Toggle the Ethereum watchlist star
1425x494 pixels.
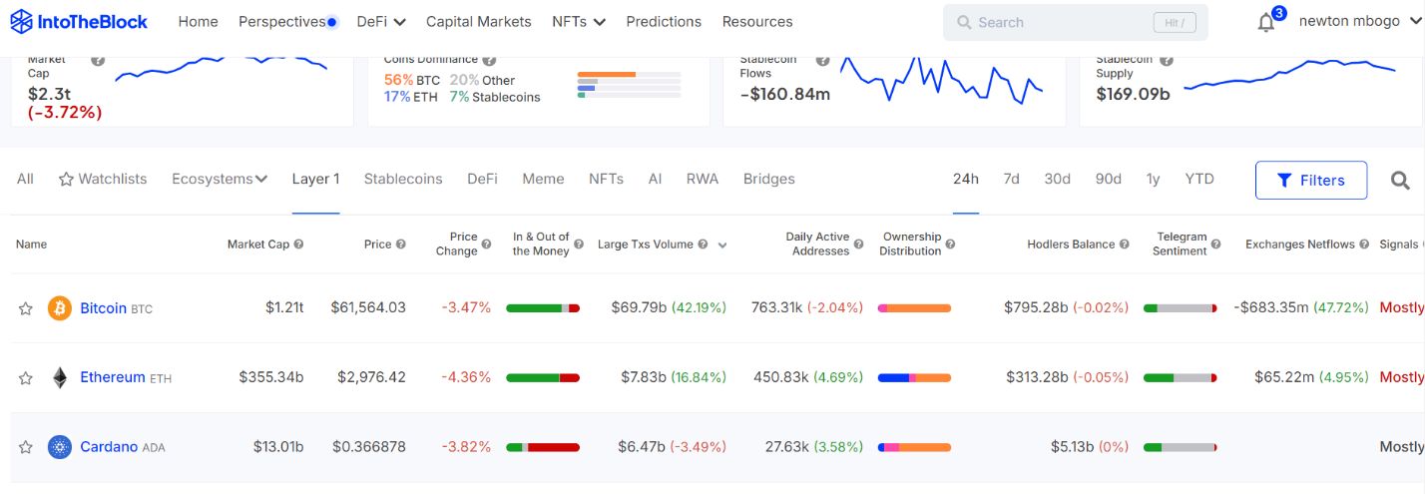pos(26,377)
